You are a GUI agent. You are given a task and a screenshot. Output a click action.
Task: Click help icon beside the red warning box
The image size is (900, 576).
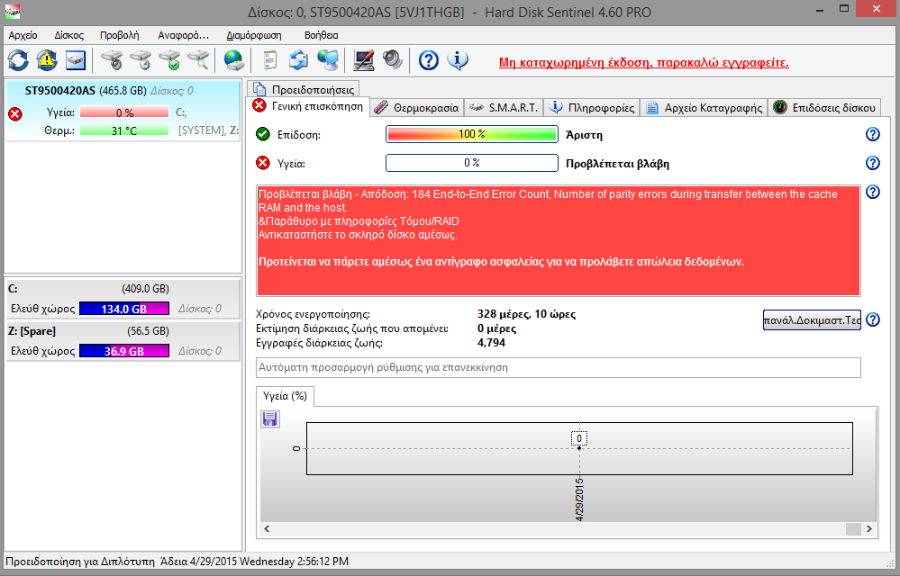click(872, 192)
